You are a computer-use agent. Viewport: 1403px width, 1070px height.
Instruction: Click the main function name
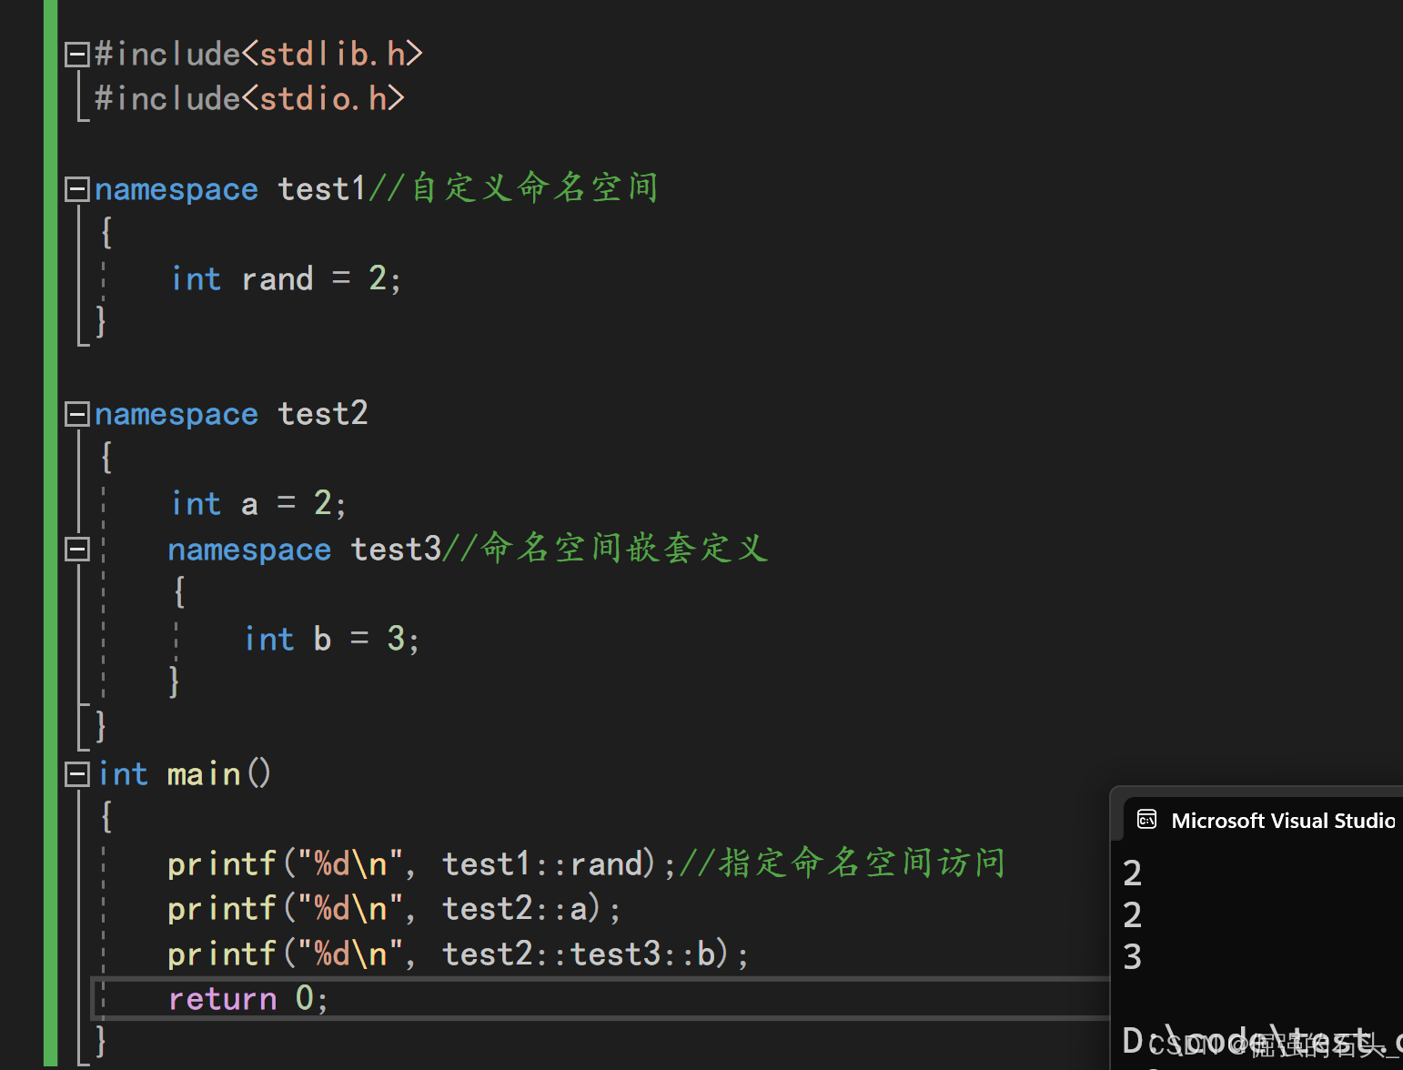(204, 774)
